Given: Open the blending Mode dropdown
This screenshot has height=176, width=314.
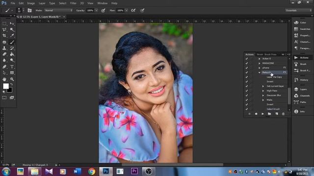Looking at the screenshot, I should click(x=58, y=10).
